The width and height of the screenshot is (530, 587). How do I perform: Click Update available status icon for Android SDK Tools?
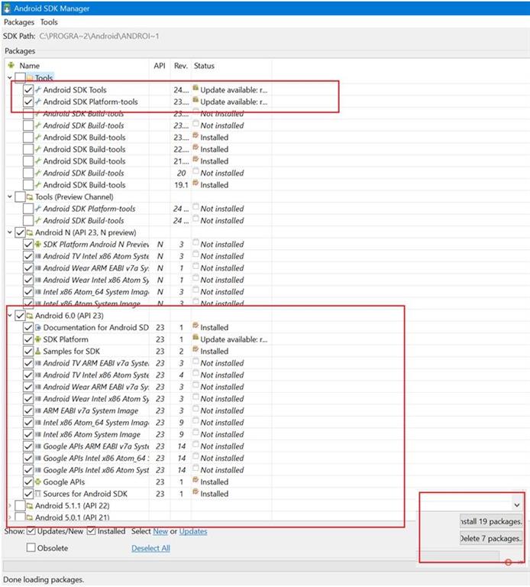[196, 89]
